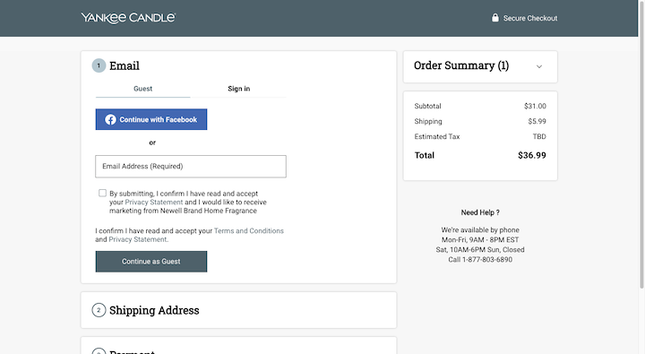Click the Email section heading

tap(125, 65)
